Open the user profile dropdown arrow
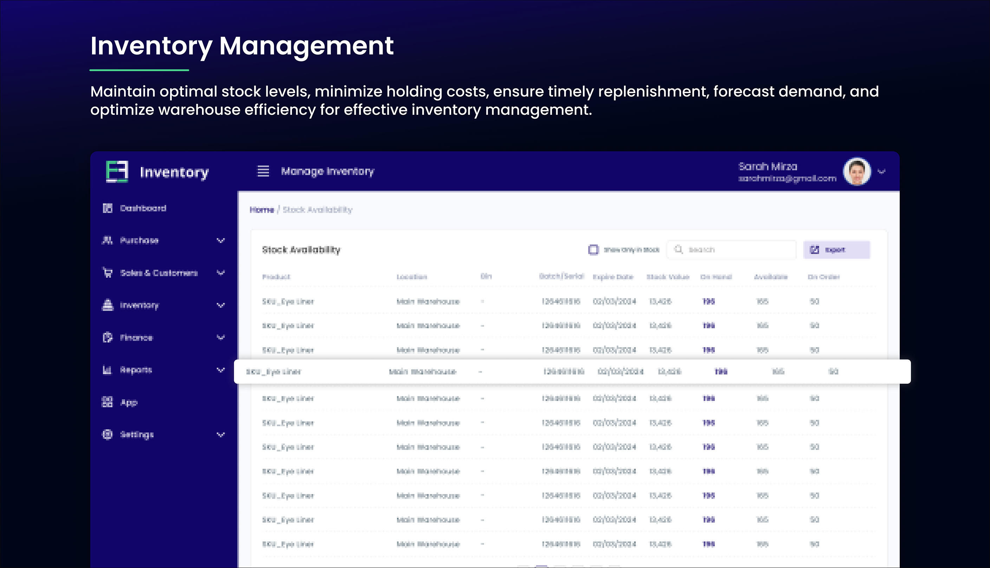The height and width of the screenshot is (568, 990). click(x=881, y=172)
